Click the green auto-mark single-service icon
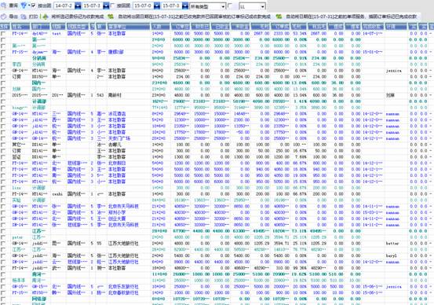Viewport: 434px width, 305px height. (279, 17)
